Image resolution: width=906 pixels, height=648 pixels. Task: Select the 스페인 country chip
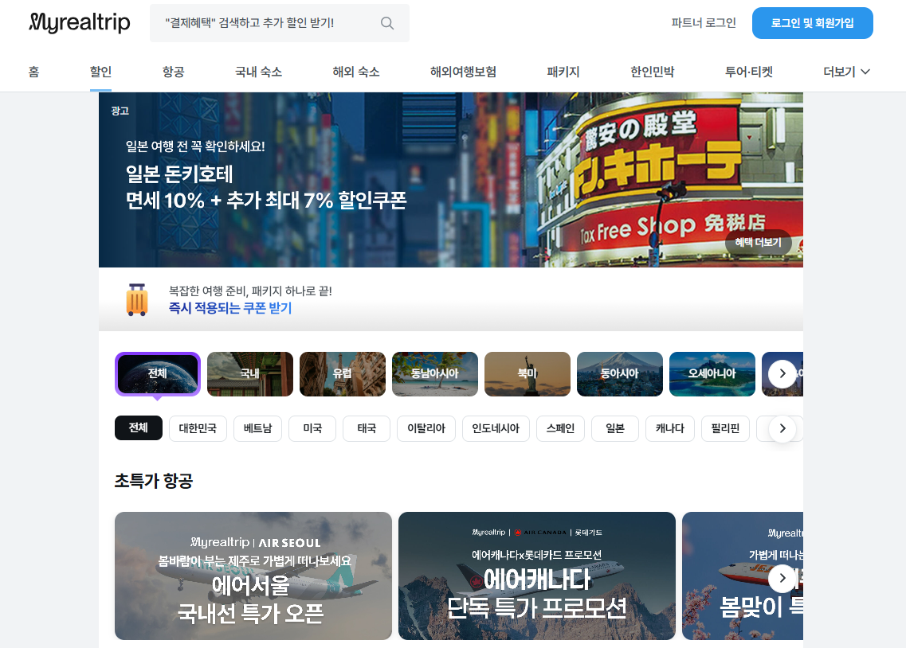click(x=560, y=428)
